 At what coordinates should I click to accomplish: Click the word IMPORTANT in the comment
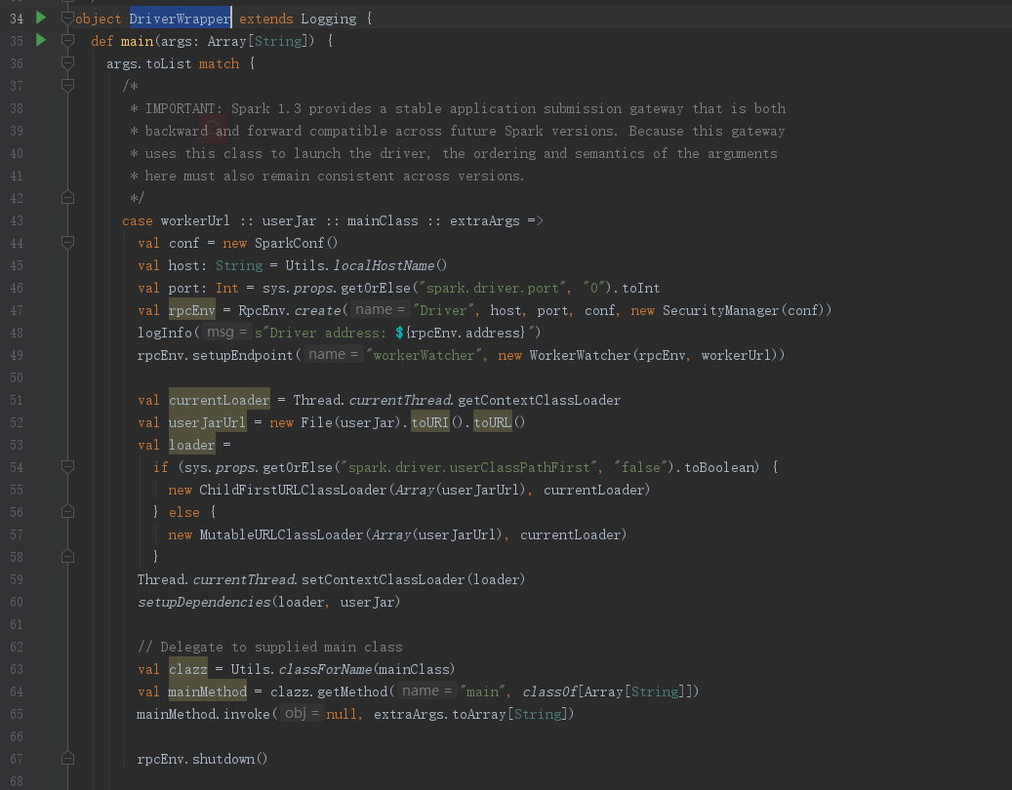(180, 109)
